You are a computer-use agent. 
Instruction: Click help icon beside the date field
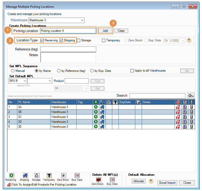coord(189,41)
